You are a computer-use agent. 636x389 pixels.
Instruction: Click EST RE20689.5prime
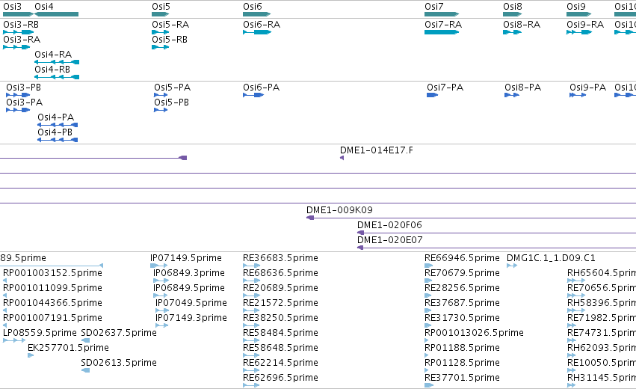pyautogui.click(x=251, y=295)
